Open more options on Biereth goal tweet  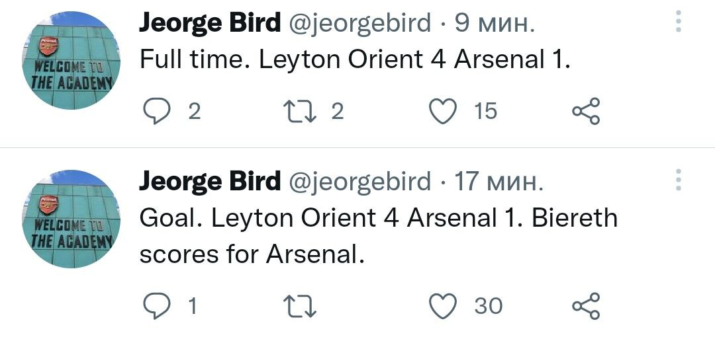tap(678, 180)
